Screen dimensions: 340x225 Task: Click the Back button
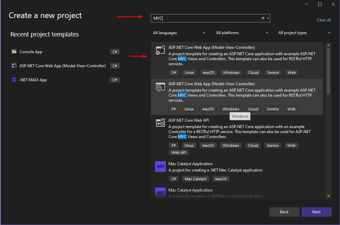point(284,212)
